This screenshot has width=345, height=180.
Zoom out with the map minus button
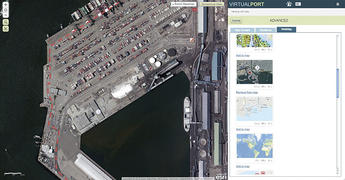tap(5, 15)
